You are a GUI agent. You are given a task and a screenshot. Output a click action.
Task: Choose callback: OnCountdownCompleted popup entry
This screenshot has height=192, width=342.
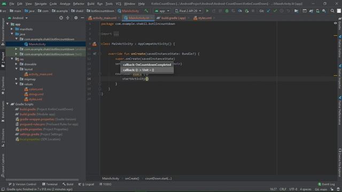tap(147, 65)
